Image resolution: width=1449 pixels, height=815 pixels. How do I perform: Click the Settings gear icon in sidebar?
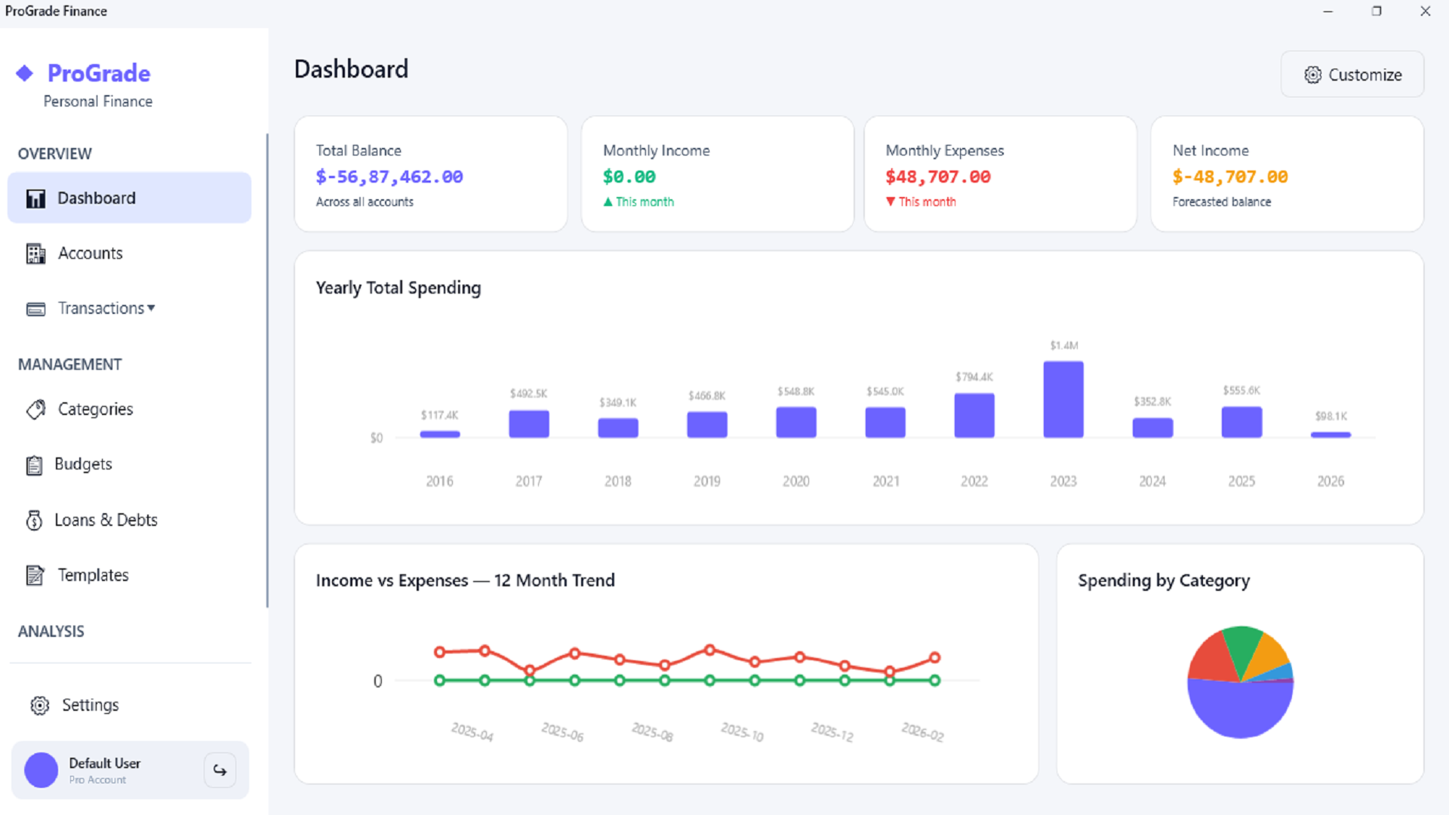pos(39,705)
